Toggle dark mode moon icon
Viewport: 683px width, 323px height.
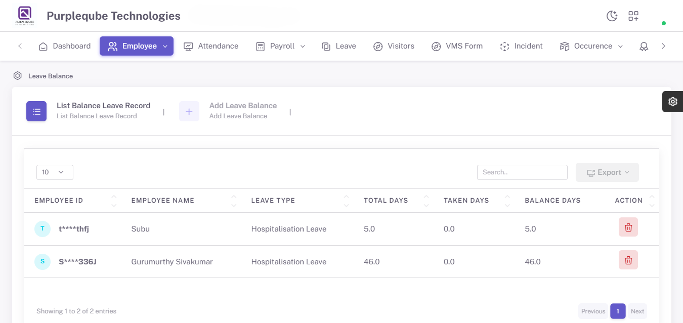[612, 16]
